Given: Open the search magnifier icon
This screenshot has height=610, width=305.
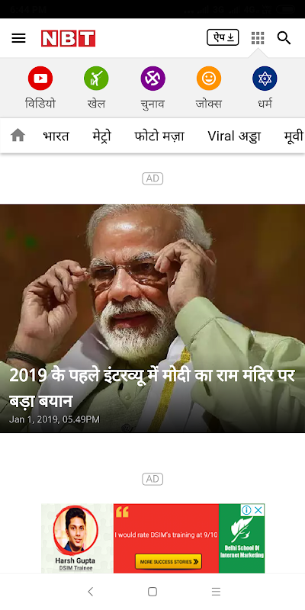Looking at the screenshot, I should tap(284, 37).
